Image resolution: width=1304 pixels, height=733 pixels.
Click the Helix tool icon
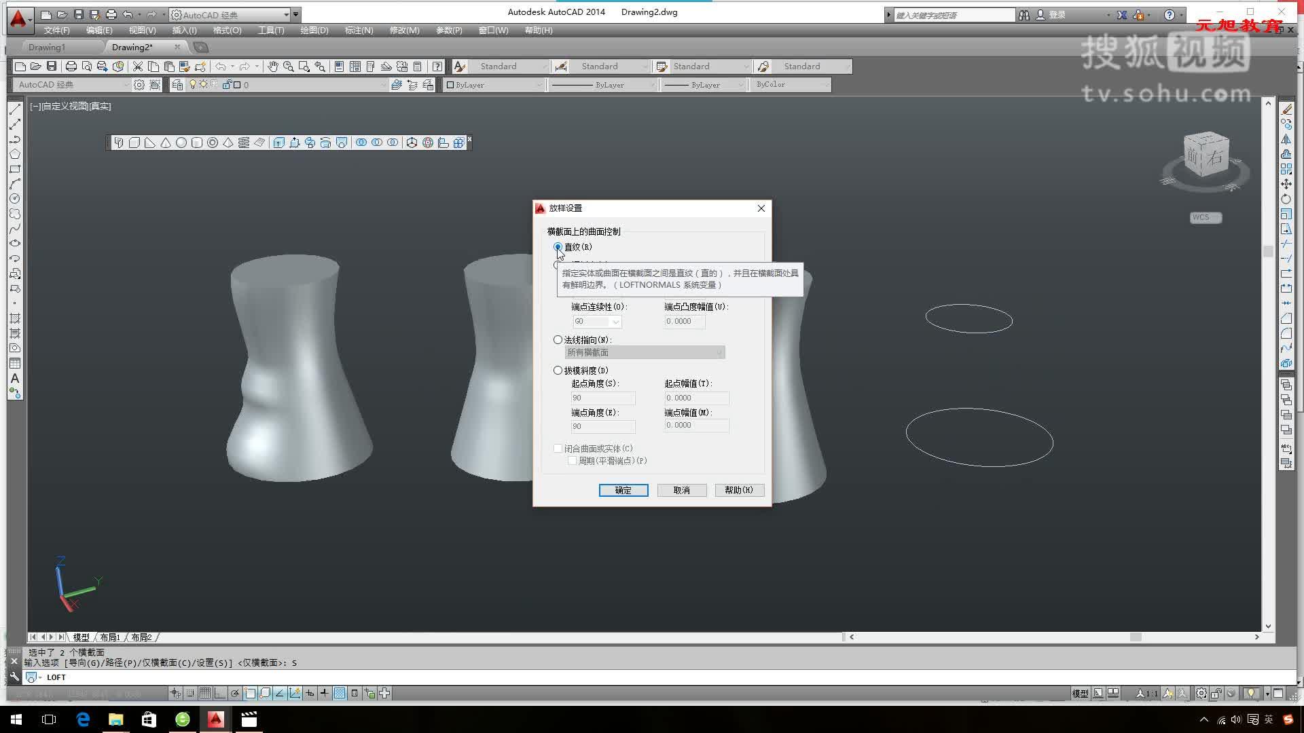pos(244,143)
